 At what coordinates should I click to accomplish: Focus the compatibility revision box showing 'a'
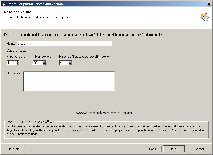coord(64,63)
